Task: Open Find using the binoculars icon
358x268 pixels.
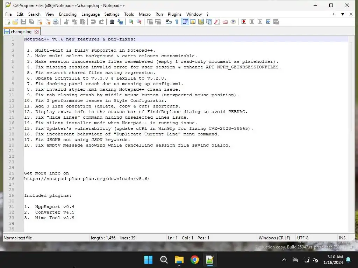Action: (112, 22)
